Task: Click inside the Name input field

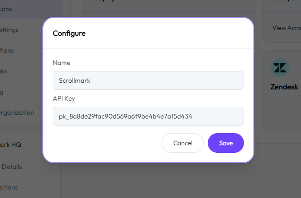Action: (148, 80)
